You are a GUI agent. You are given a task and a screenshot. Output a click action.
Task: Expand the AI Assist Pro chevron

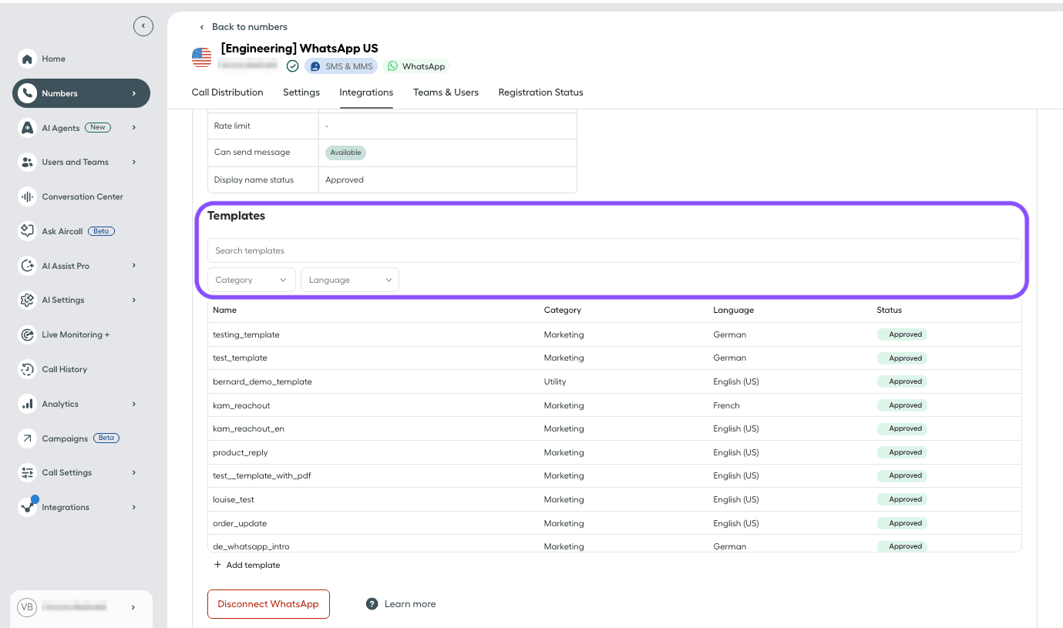pyautogui.click(x=133, y=266)
